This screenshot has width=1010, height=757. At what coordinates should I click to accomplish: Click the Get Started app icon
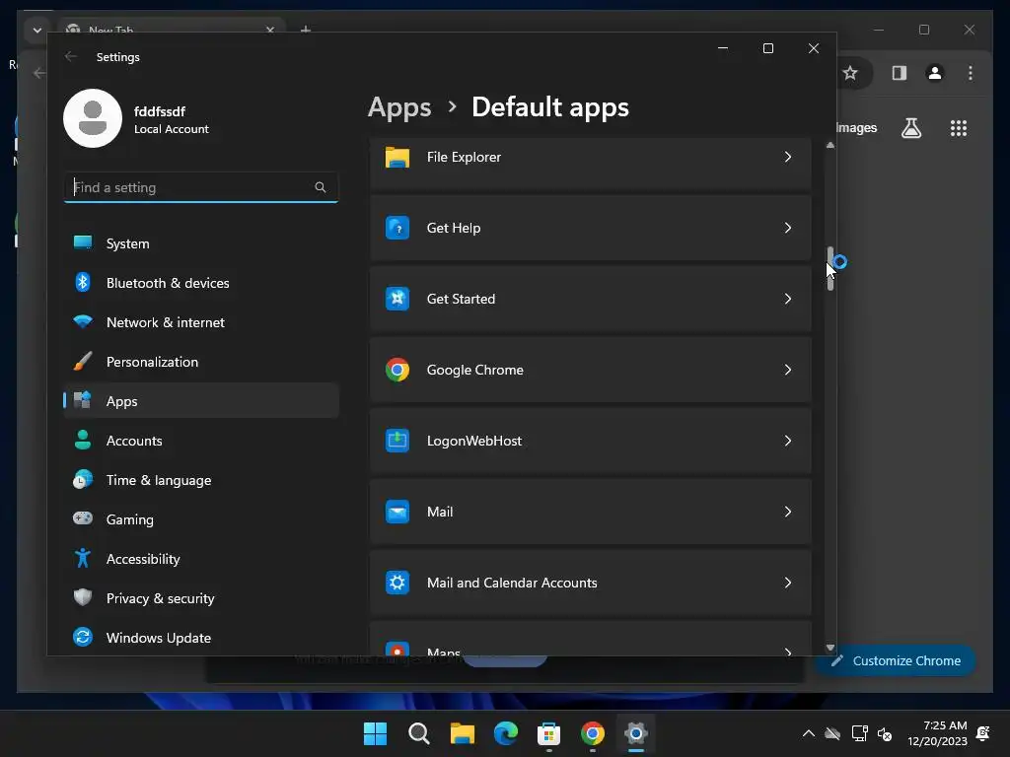(397, 299)
